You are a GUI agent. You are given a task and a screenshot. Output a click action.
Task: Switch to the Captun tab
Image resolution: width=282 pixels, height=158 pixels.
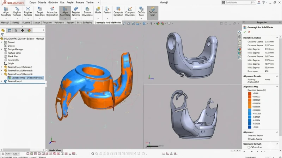click(x=37, y=23)
